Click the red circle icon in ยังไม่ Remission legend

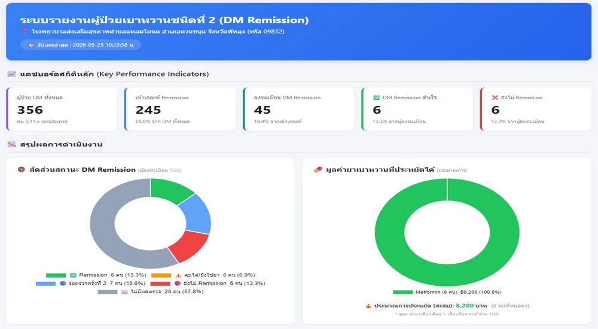178,283
